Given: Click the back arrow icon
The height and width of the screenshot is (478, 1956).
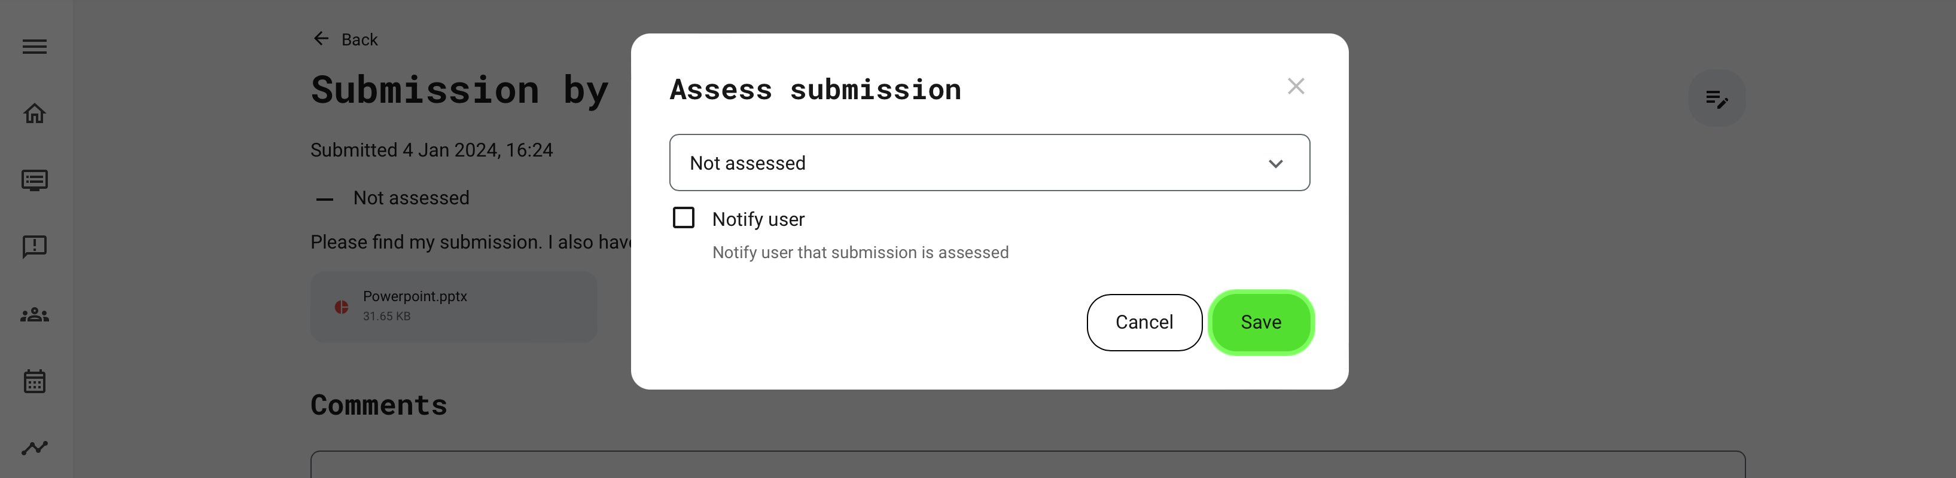Looking at the screenshot, I should click(321, 39).
